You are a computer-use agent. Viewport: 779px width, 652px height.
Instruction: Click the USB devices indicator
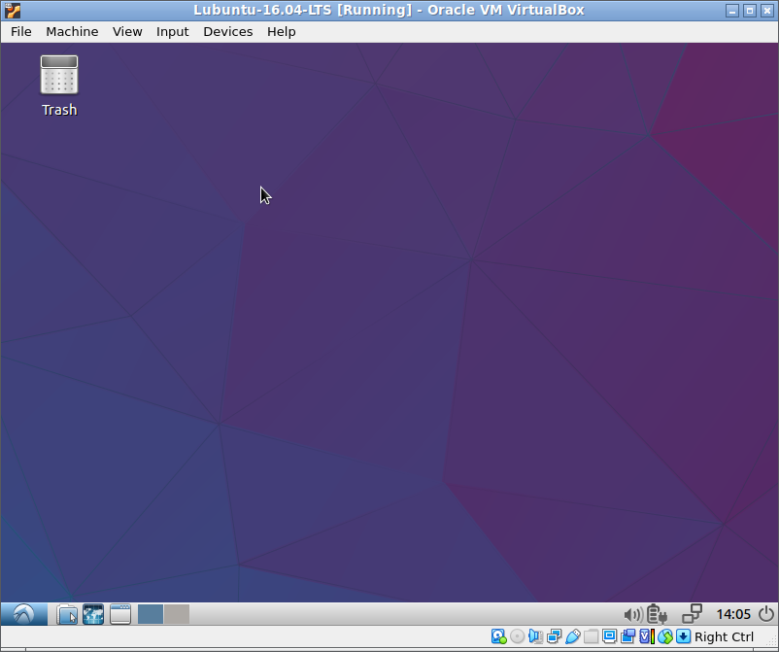point(572,636)
